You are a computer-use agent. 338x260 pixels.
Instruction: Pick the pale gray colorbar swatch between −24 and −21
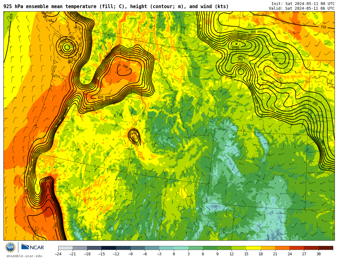(x=65, y=248)
